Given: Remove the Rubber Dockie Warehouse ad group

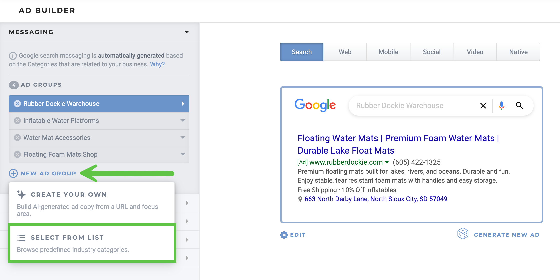Looking at the screenshot, I should click(x=17, y=104).
